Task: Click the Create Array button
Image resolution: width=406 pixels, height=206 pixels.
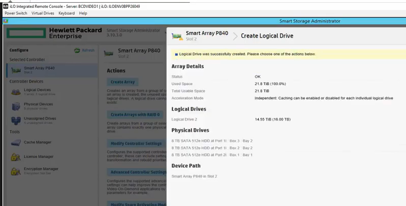Action: pos(123,82)
